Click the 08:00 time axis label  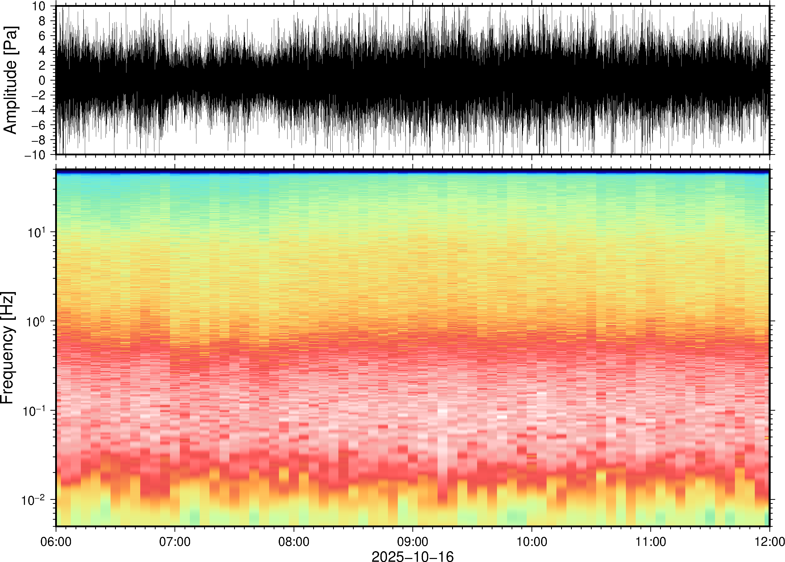pos(294,542)
